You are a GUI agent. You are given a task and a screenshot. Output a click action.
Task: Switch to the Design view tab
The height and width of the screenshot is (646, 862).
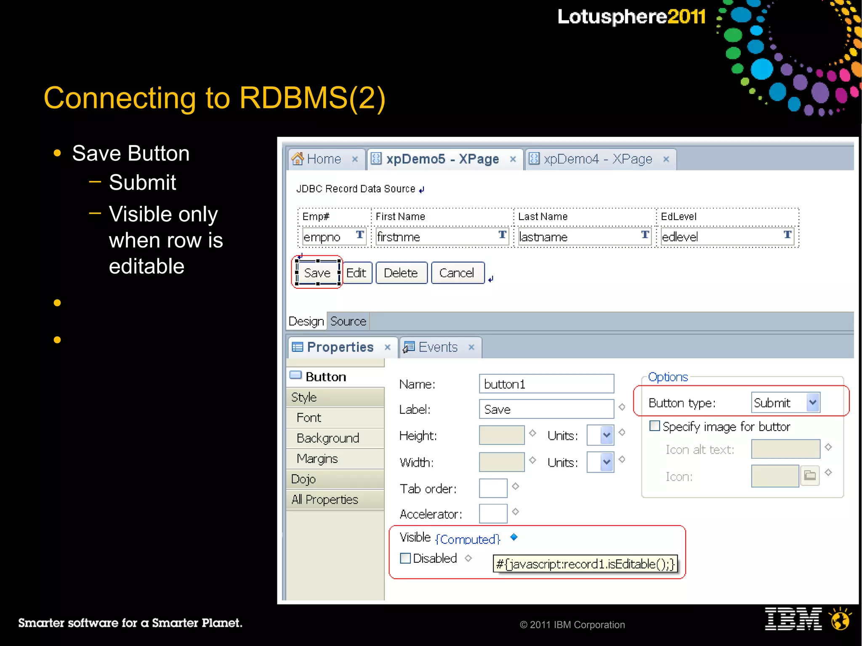[306, 321]
